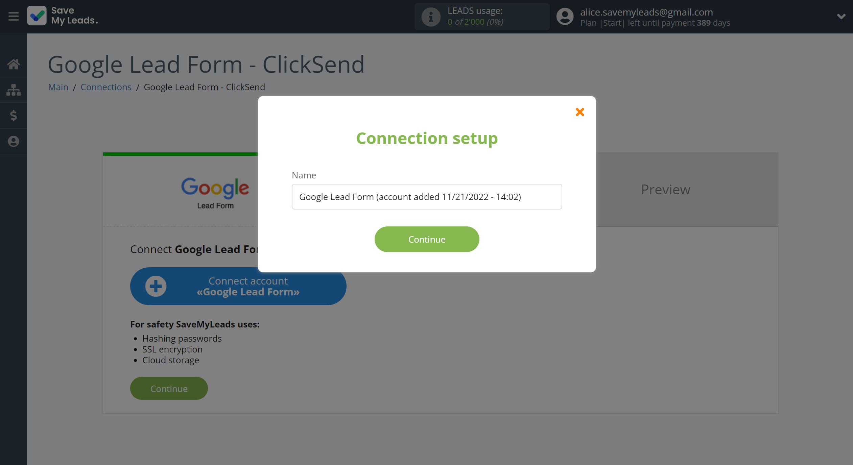Expand the account dropdown in top right
Screen dimensions: 853x465
click(841, 17)
